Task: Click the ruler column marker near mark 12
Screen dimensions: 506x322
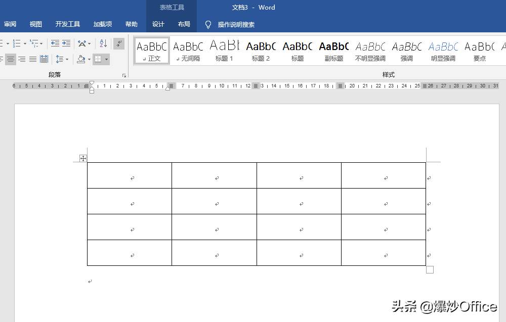Action: click(x=256, y=86)
